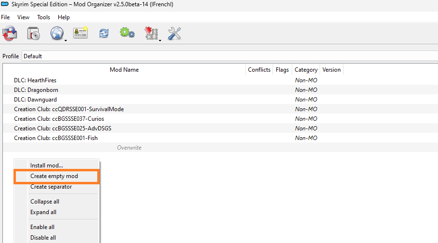Select Creation Club ccBGSSSE037-Curios row
The width and height of the screenshot is (438, 243).
pyautogui.click(x=220, y=119)
